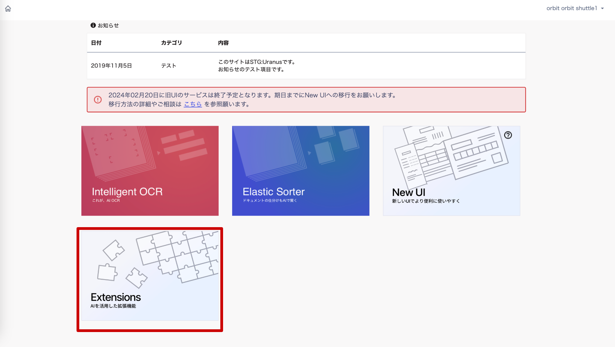Expand the migration notice banner
Viewport: 615px width, 347px height.
click(x=306, y=100)
